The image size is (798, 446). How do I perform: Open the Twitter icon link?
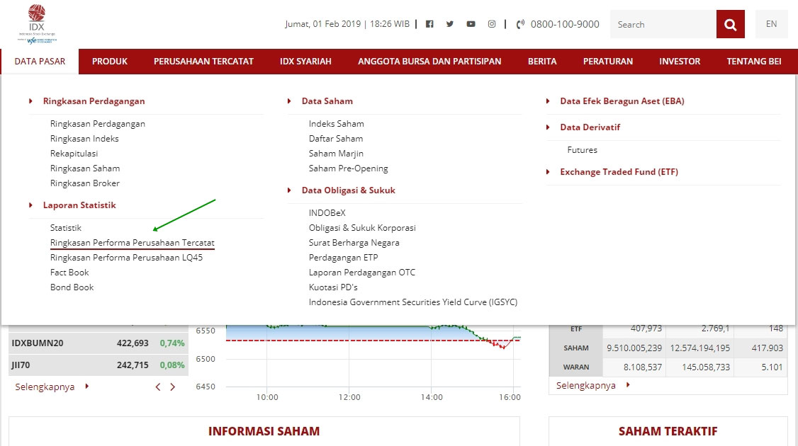[450, 24]
